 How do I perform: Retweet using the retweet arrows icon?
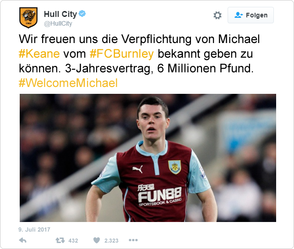point(60,240)
